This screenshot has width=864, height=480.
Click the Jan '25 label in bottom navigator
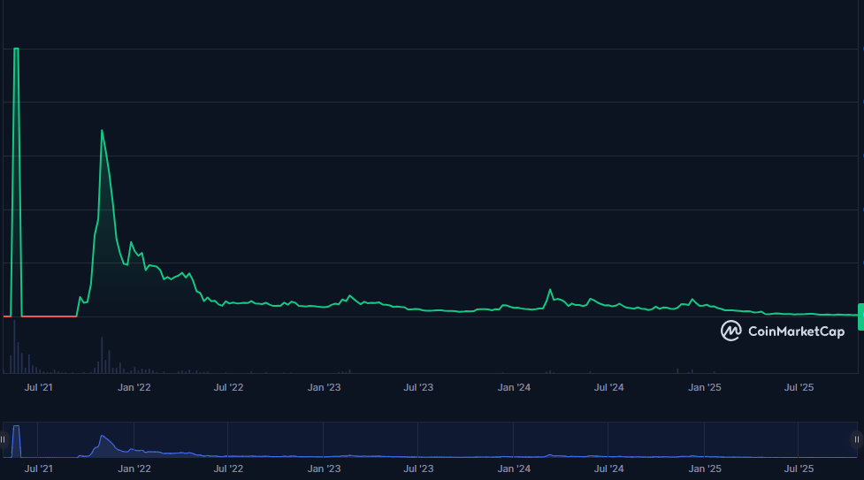pyautogui.click(x=705, y=469)
